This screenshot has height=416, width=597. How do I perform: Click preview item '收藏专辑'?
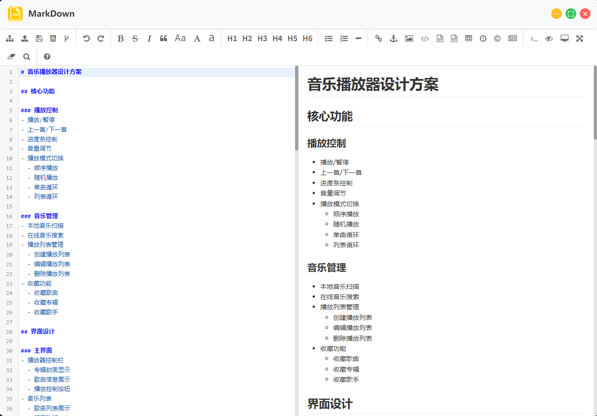coord(346,369)
